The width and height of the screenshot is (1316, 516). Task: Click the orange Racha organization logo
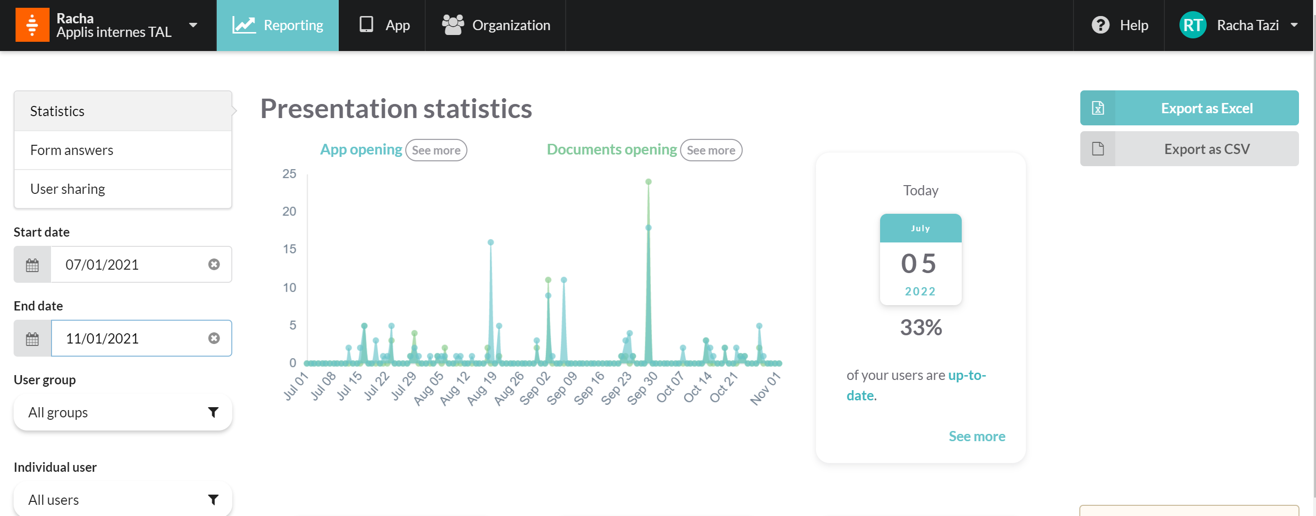[32, 24]
